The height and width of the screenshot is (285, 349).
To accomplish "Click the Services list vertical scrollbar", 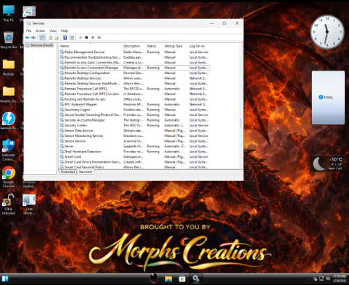I will tap(241, 107).
